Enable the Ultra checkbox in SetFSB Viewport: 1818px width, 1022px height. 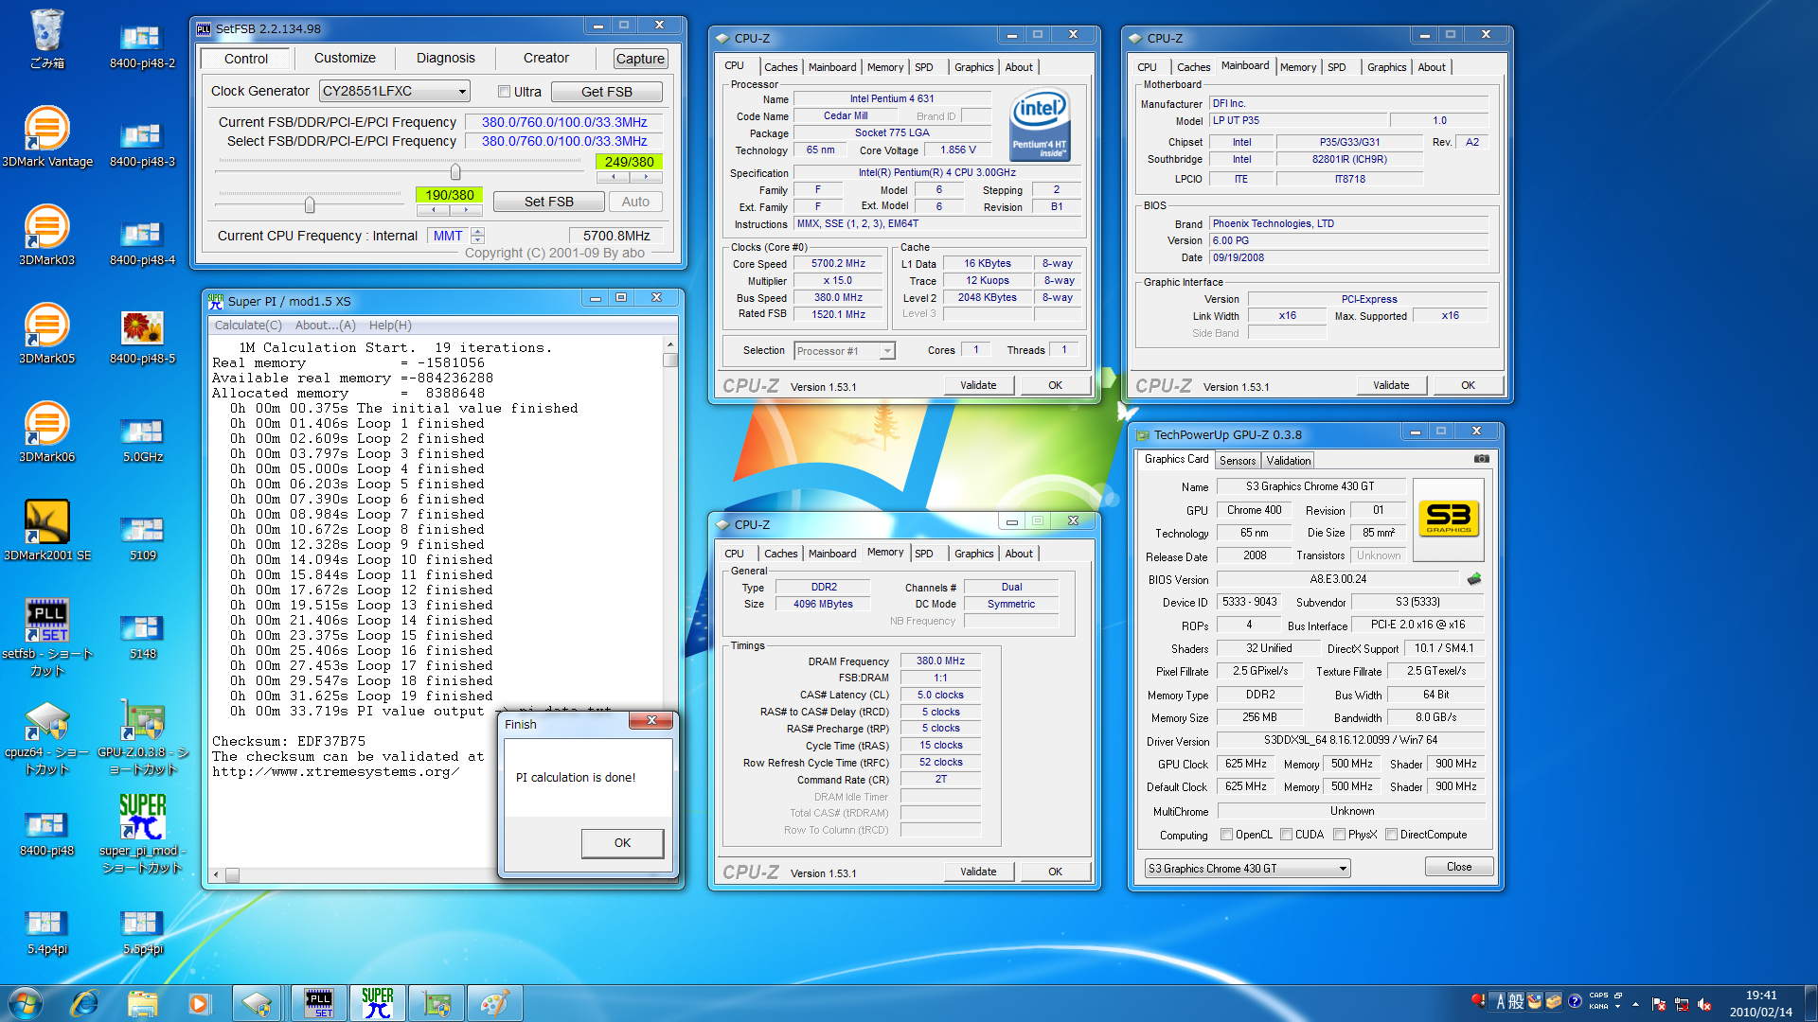click(x=504, y=92)
